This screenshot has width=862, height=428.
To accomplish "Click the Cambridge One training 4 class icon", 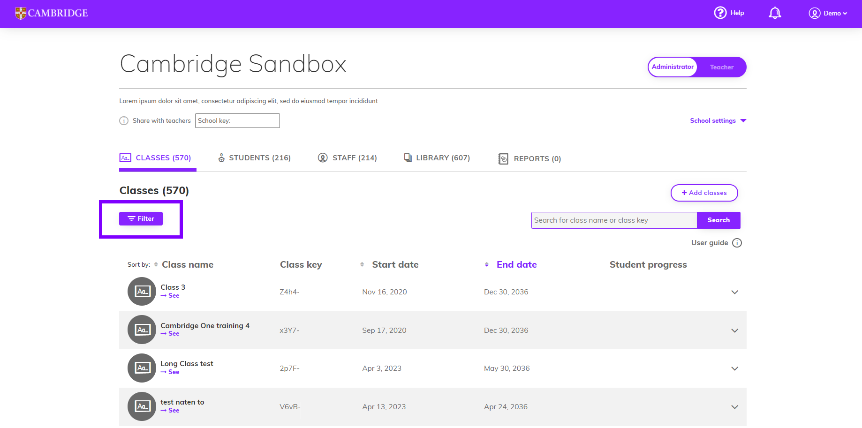I will 142,330.
